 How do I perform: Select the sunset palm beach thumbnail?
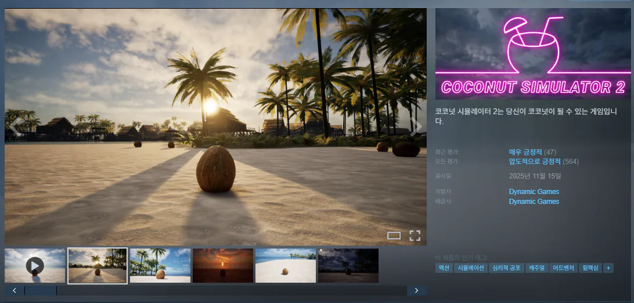click(x=98, y=265)
